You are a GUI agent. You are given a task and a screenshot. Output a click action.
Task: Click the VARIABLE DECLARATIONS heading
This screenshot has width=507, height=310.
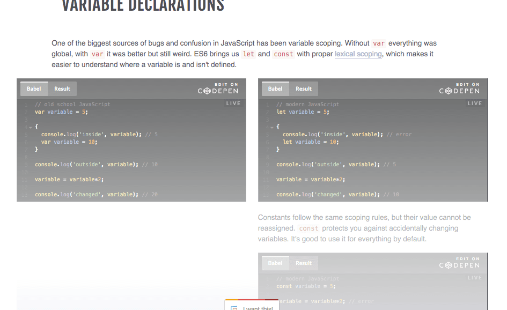pyautogui.click(x=143, y=6)
